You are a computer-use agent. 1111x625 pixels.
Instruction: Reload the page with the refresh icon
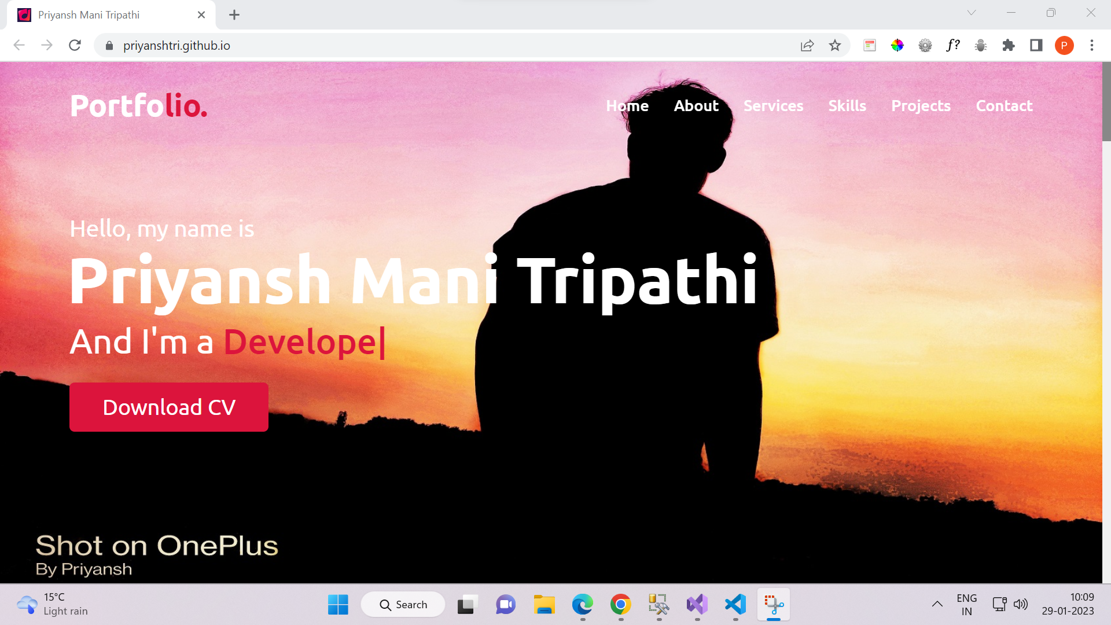pyautogui.click(x=75, y=45)
